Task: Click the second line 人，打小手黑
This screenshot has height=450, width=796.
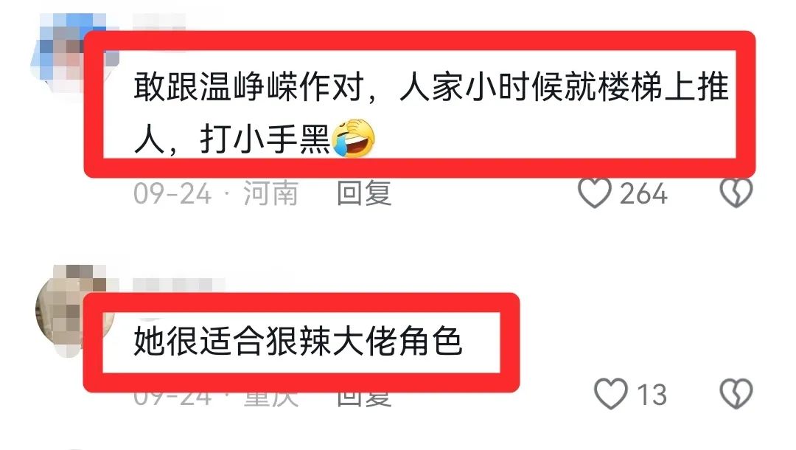Action: (x=232, y=139)
